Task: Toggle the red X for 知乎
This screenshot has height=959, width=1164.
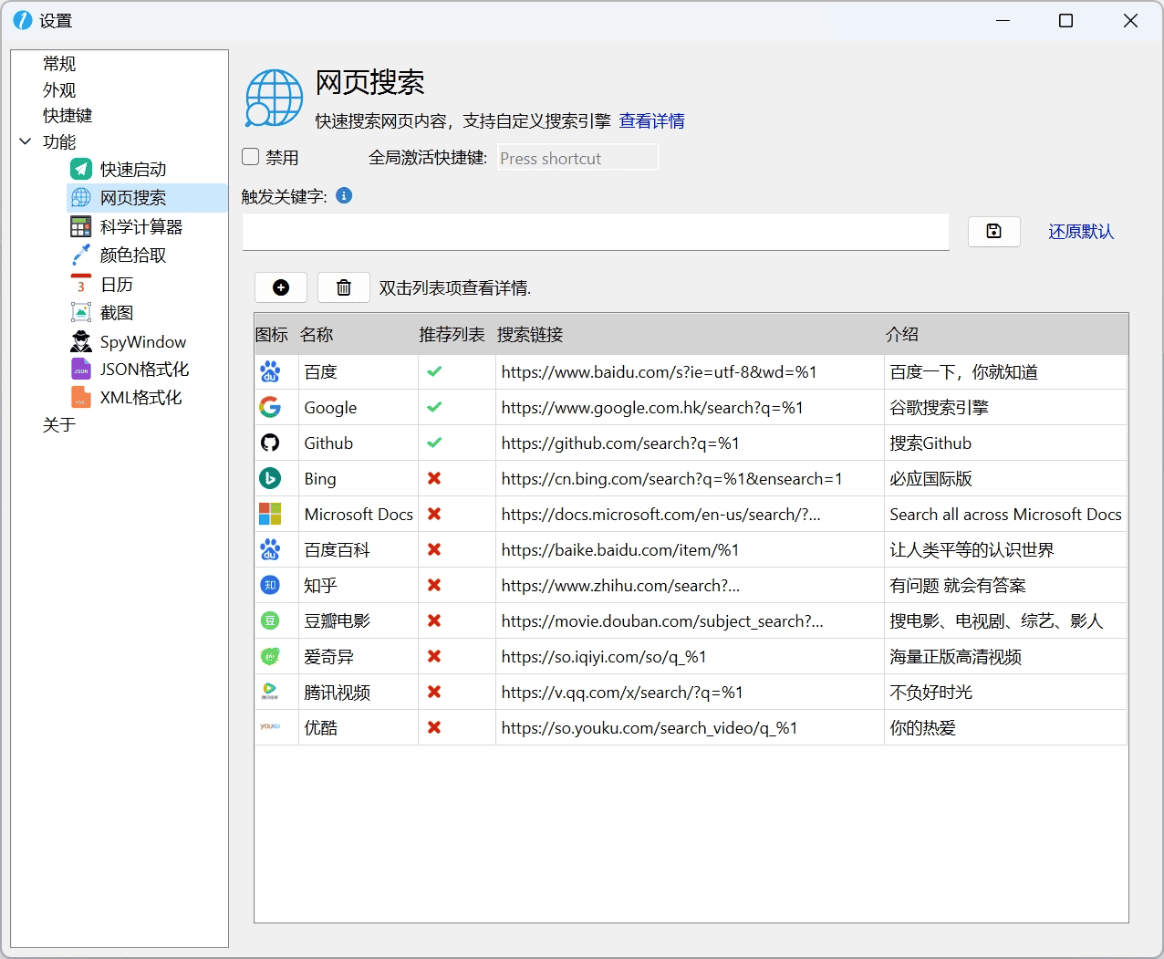Action: coord(434,586)
